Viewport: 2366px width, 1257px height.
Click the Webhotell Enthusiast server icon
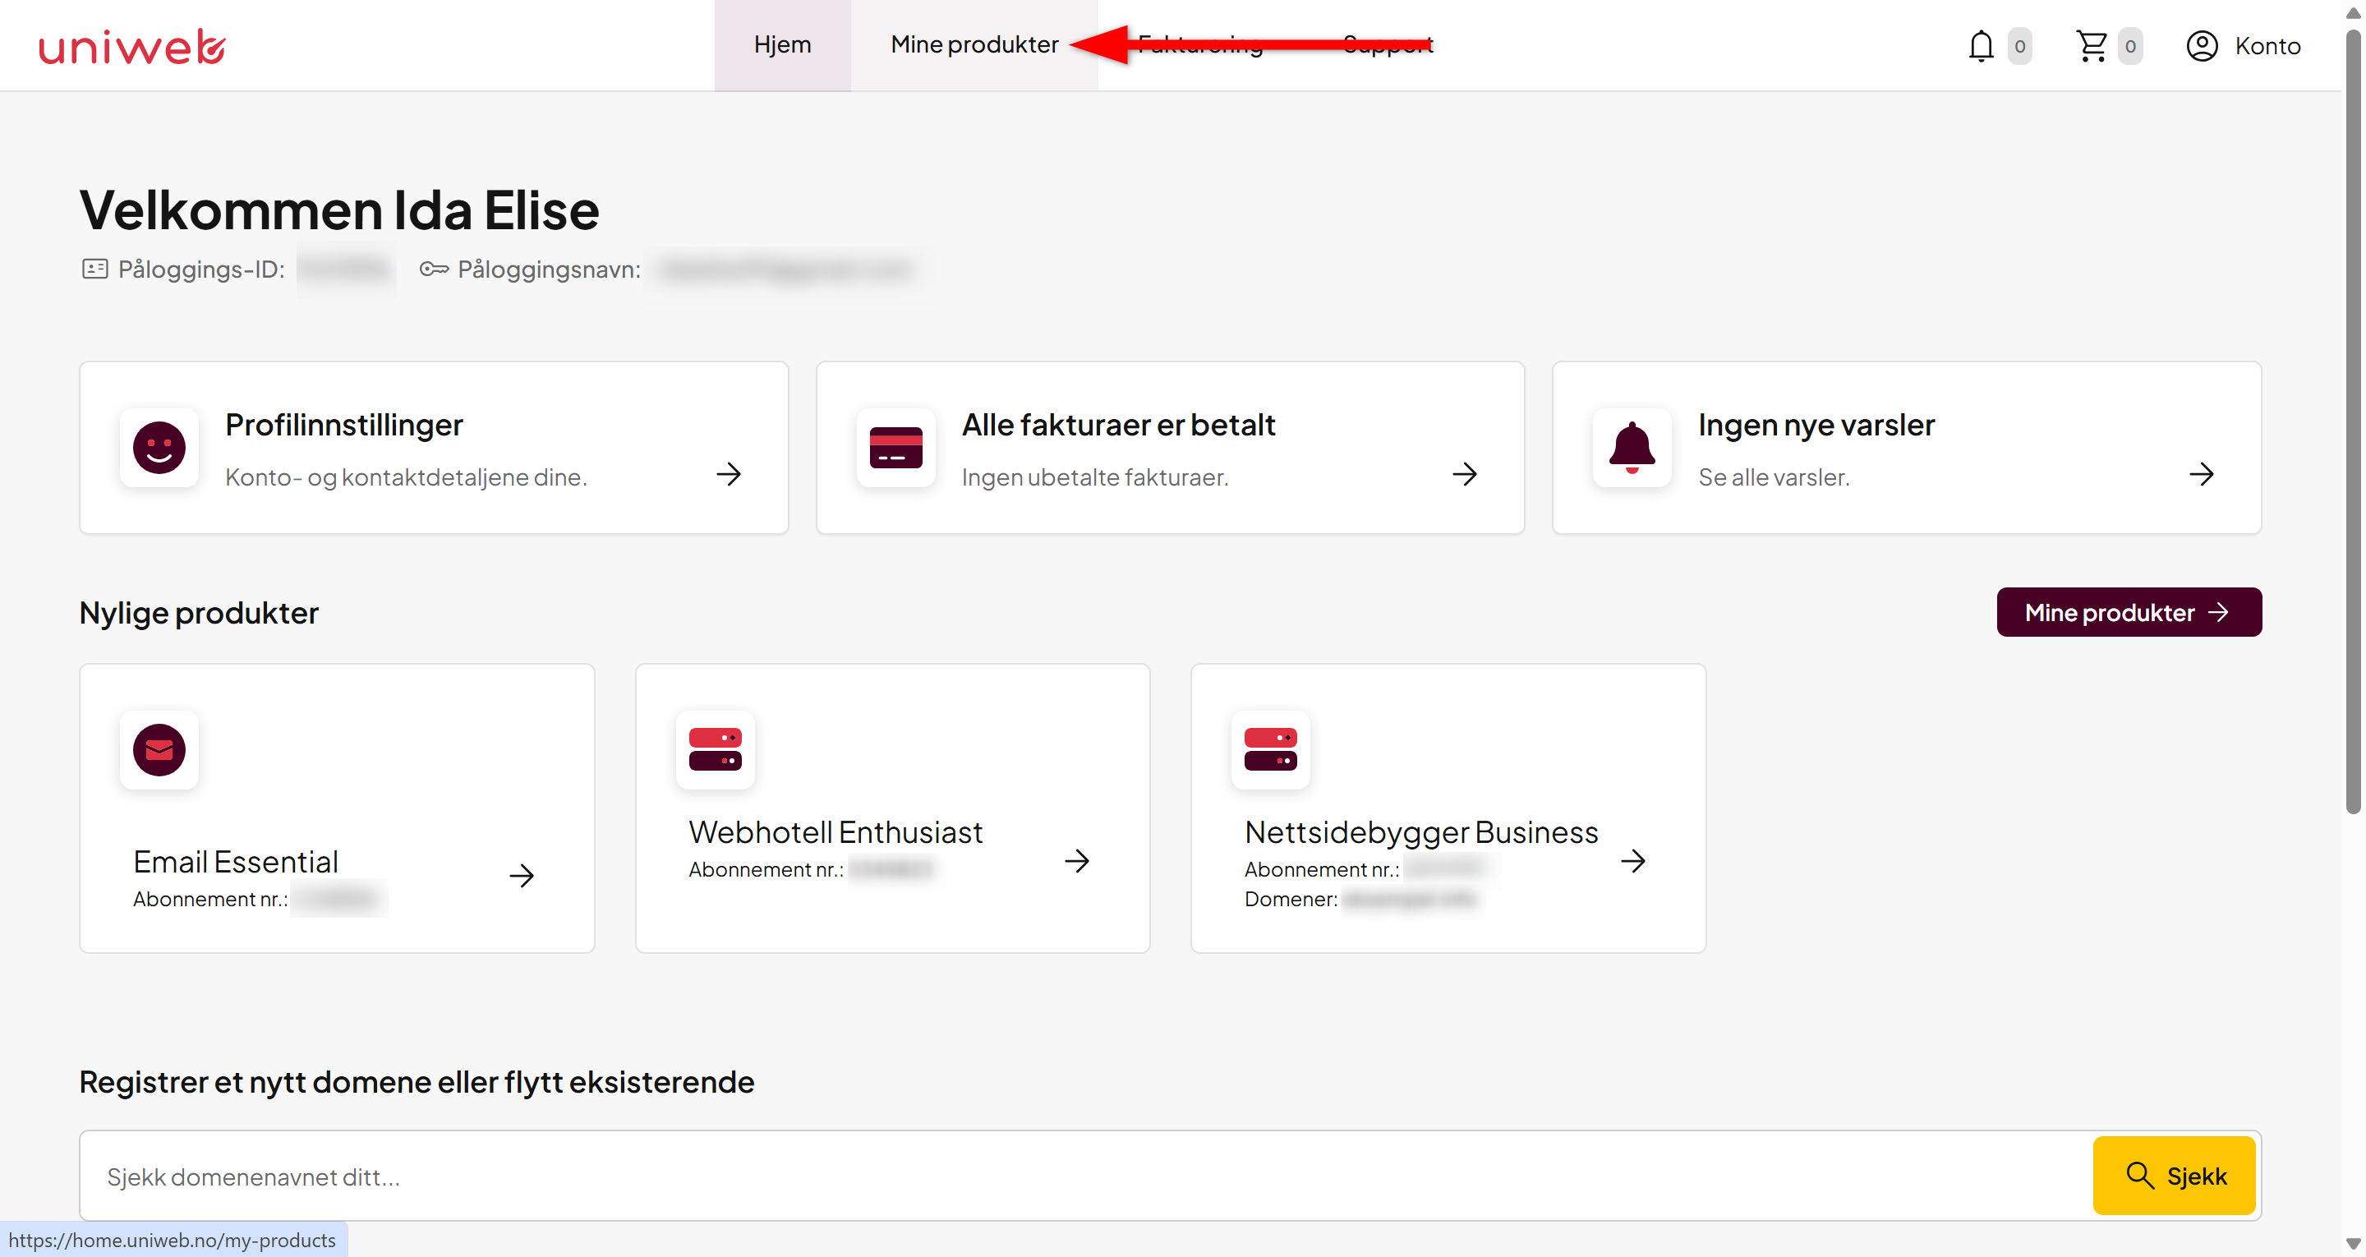(715, 750)
